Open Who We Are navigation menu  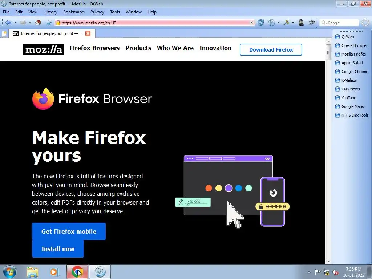(175, 48)
